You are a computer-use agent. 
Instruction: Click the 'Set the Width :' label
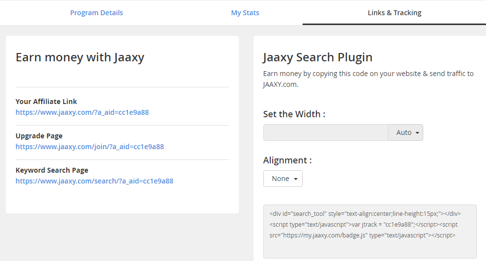294,114
